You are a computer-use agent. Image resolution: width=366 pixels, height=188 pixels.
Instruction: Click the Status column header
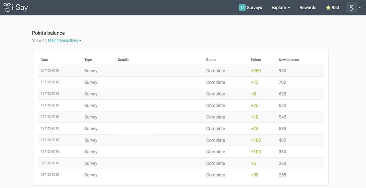point(211,60)
